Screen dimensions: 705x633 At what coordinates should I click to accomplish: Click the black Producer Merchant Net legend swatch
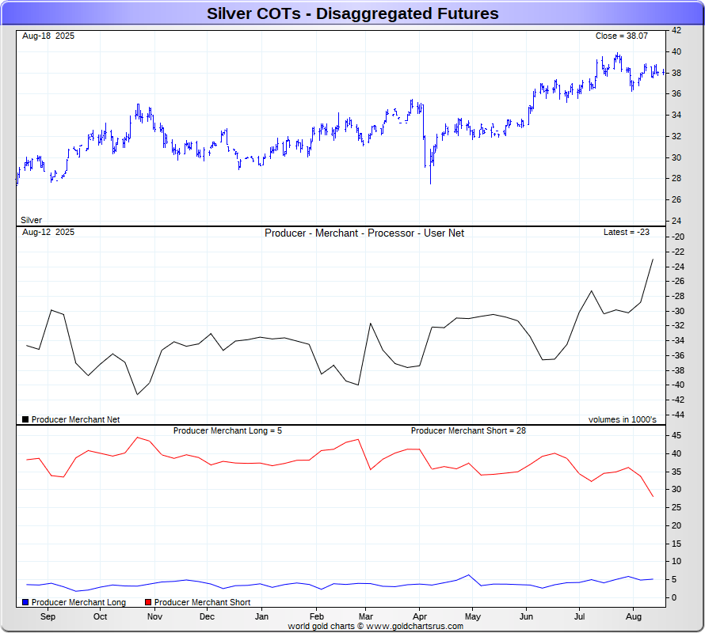tap(25, 419)
